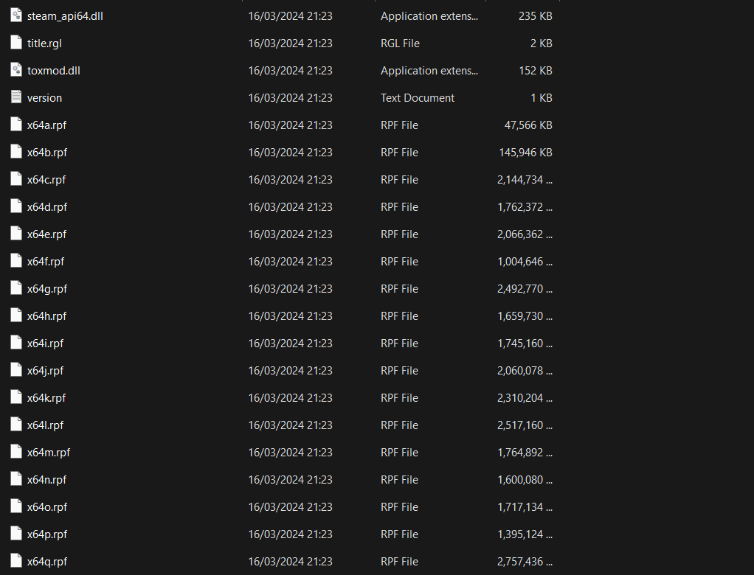
Task: Click the x64i.rpf file icon
Action: [x=16, y=343]
